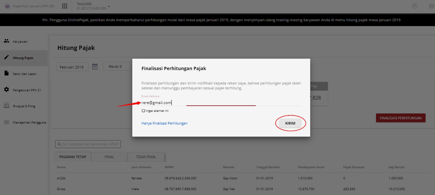The image size is (435, 195).
Task: Open the Revisi 0 dropdown
Action: (x=118, y=67)
